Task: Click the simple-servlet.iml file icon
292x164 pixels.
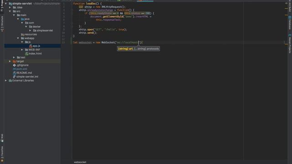Action: click(14, 77)
